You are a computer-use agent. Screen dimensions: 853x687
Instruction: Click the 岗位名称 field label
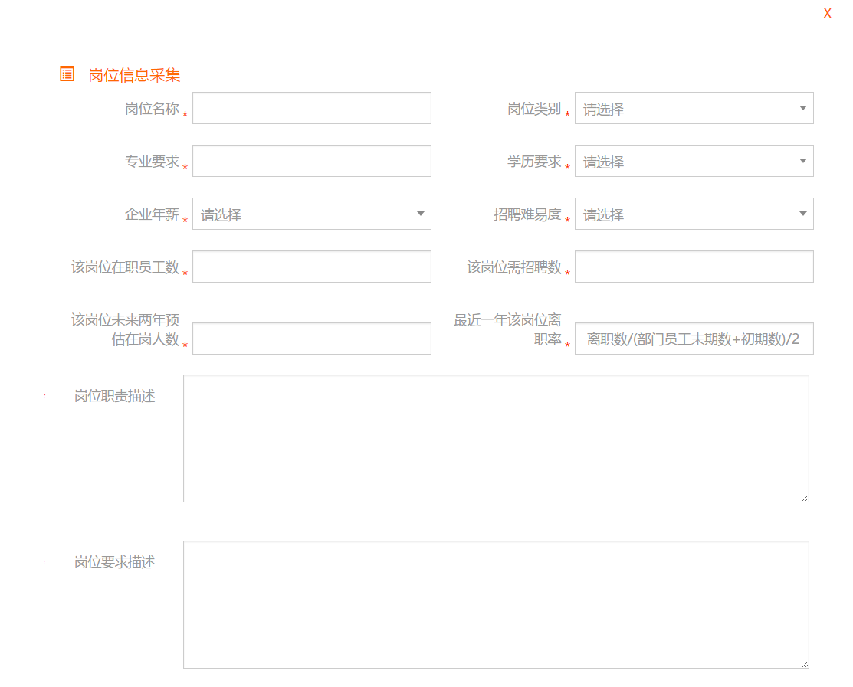(152, 109)
